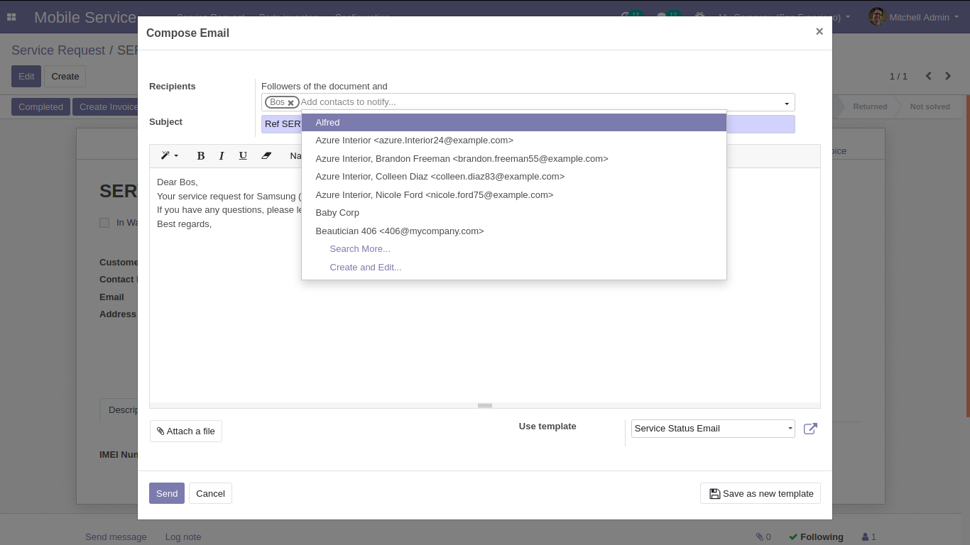Toggle italic formatting
The image size is (970, 545).
(x=222, y=155)
